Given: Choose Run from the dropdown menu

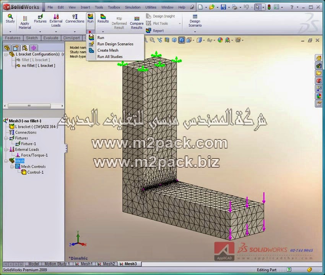Looking at the screenshot, I should [x=115, y=38].
